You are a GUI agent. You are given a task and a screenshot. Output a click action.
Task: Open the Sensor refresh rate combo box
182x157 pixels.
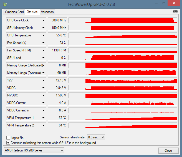click(96, 137)
